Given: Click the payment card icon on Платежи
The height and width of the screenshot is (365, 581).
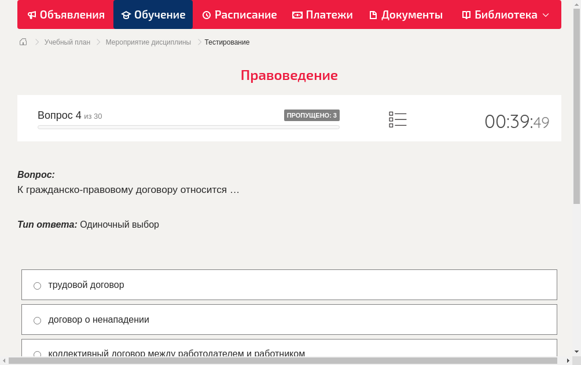Looking at the screenshot, I should click(x=296, y=14).
